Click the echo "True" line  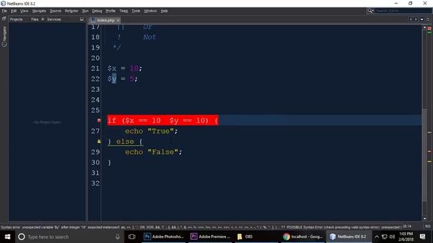coord(151,131)
